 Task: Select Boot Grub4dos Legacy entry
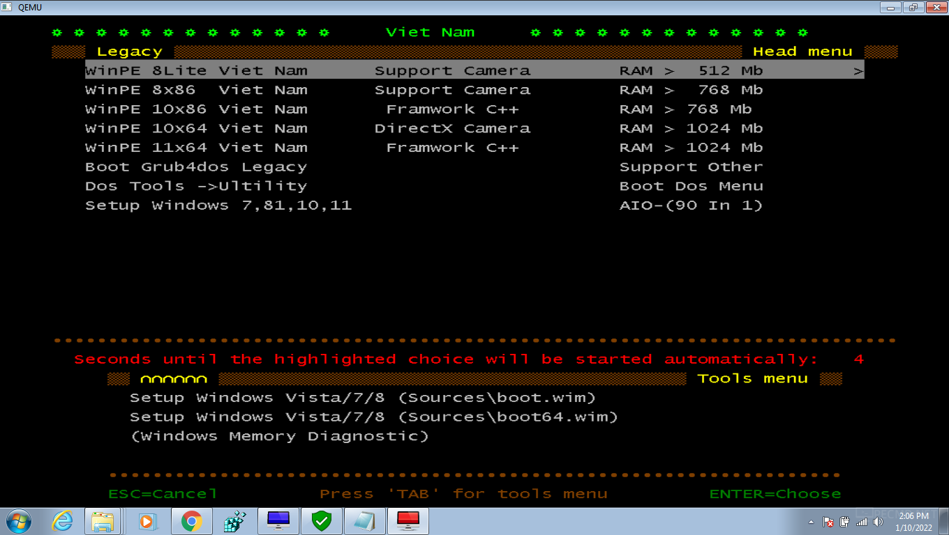196,167
